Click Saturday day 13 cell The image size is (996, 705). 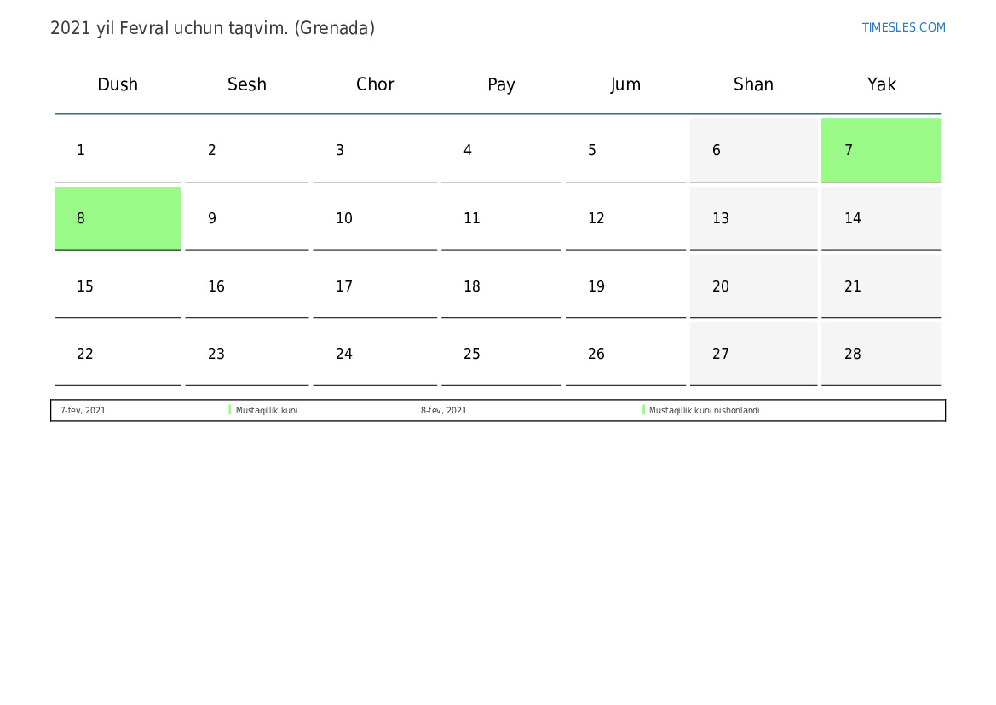click(x=753, y=218)
